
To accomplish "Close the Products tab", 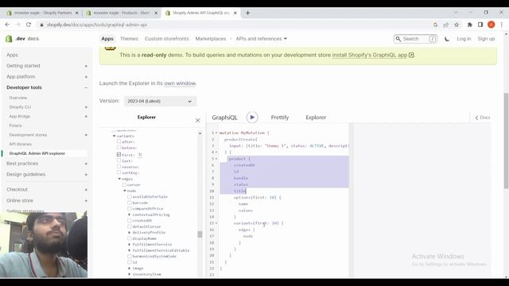I will coord(156,13).
